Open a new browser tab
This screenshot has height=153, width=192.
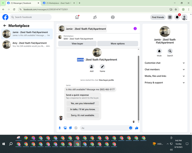pos(79,3)
